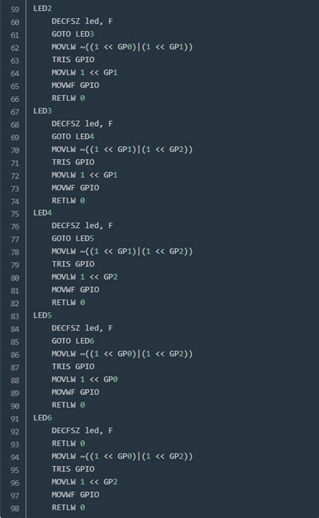
Task: Click line number 75 in the gutter
Action: (x=15, y=214)
